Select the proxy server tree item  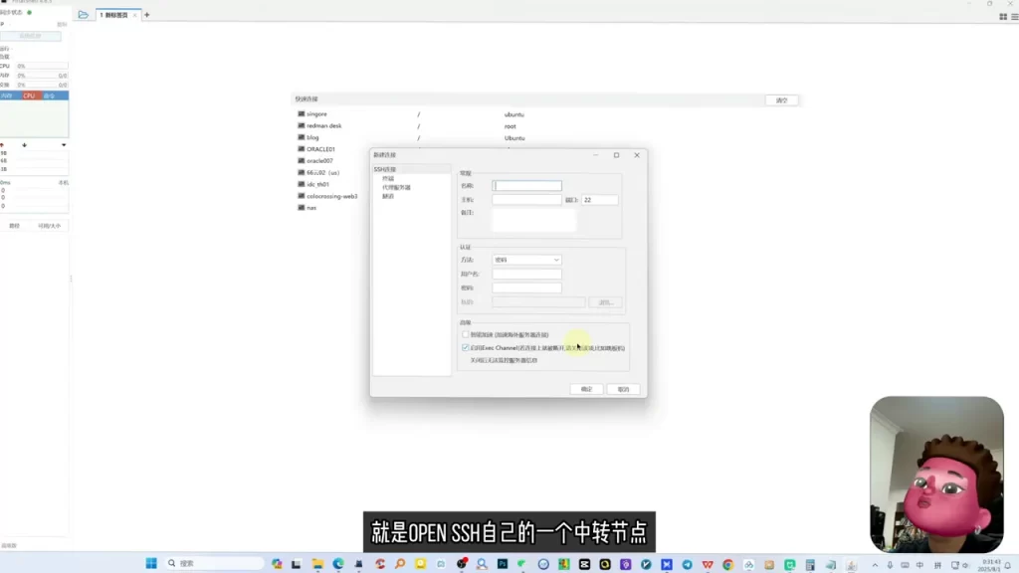(x=396, y=187)
